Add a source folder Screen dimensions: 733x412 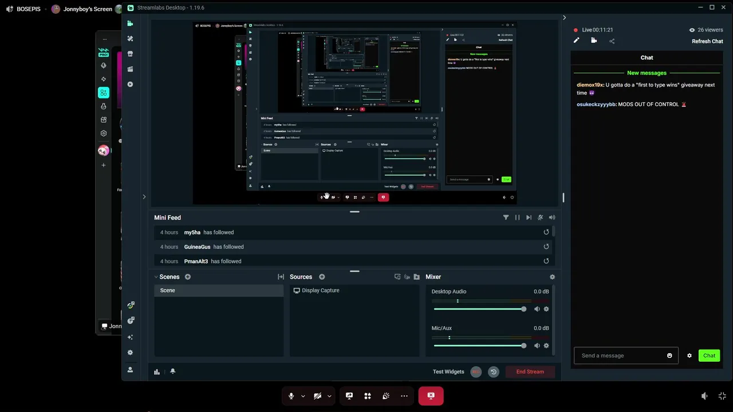[416, 277]
